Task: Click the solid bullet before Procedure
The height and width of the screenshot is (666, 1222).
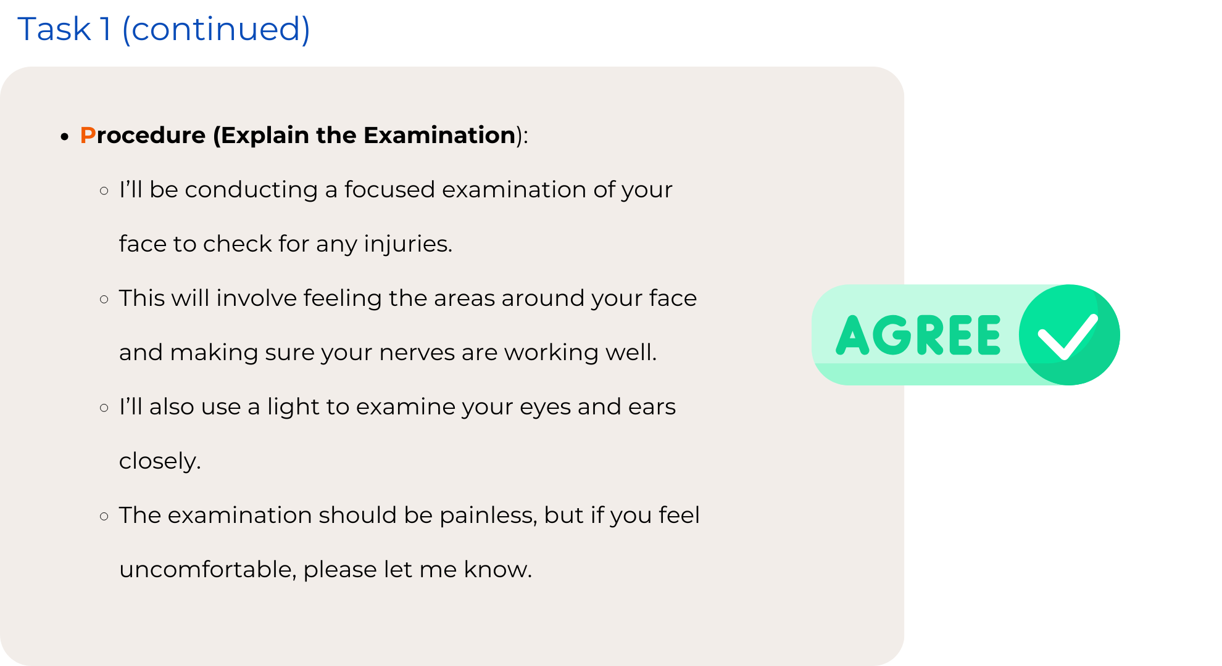Action: [x=65, y=136]
